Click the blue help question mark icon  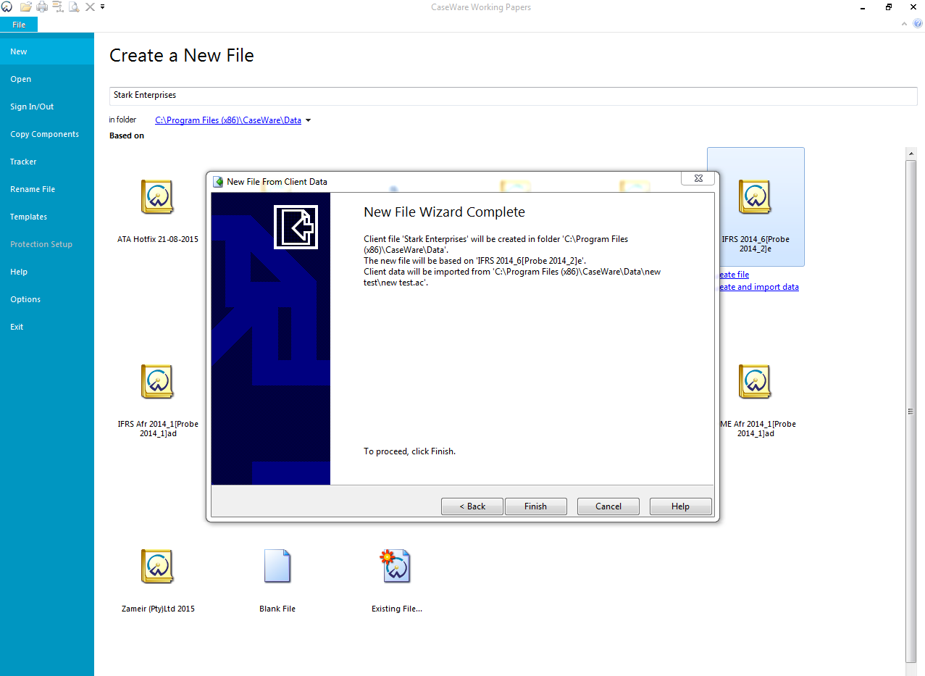tap(918, 24)
